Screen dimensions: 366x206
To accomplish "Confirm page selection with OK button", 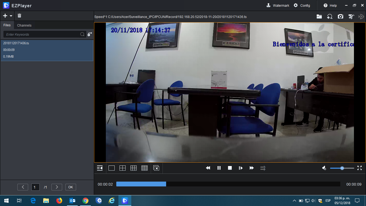I will pos(70,187).
